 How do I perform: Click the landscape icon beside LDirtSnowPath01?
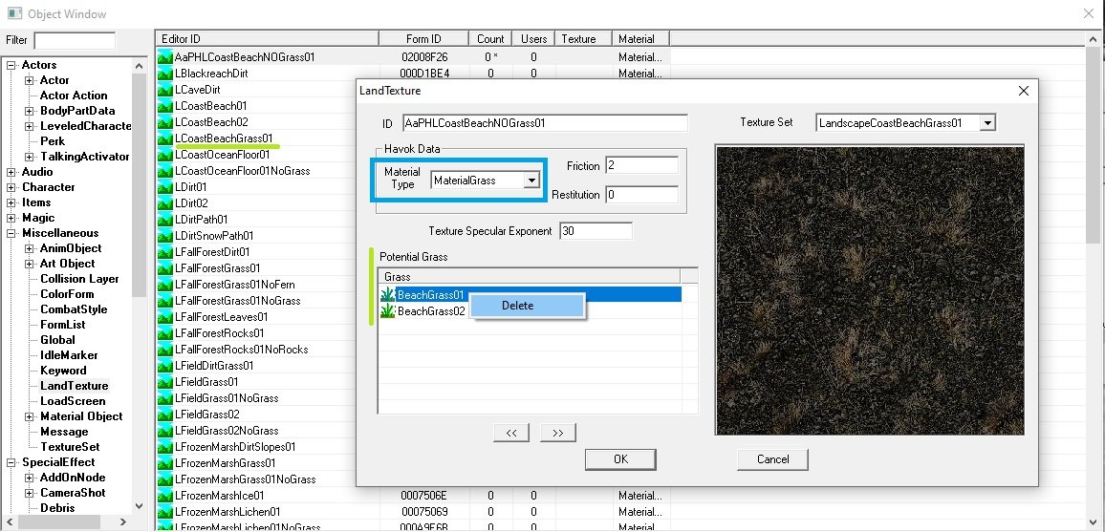165,235
